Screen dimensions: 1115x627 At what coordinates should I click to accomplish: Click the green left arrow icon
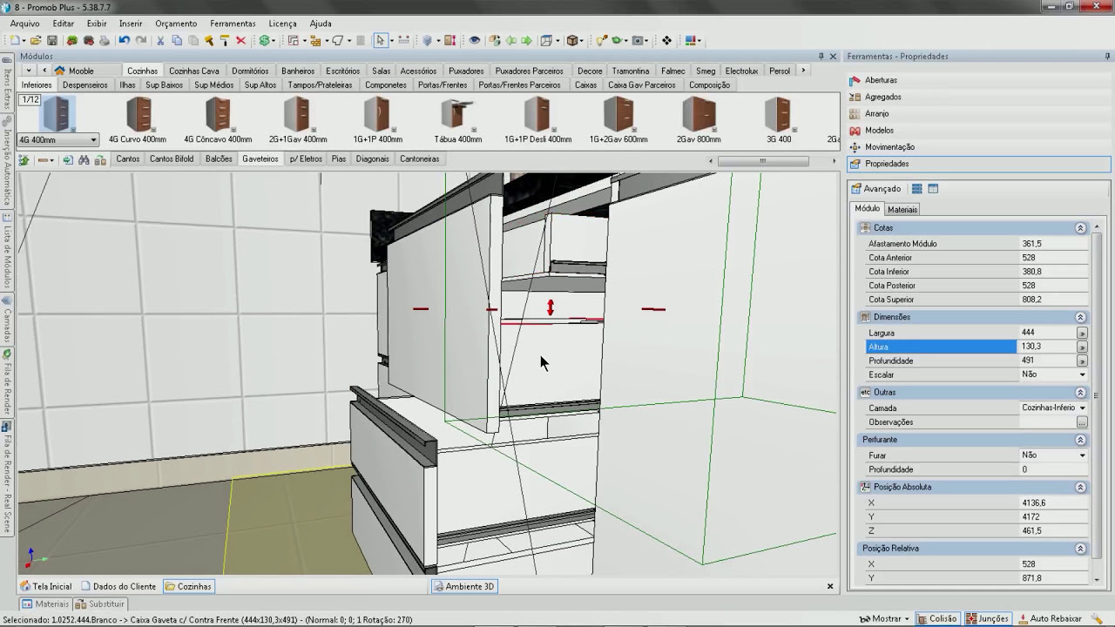coord(511,40)
